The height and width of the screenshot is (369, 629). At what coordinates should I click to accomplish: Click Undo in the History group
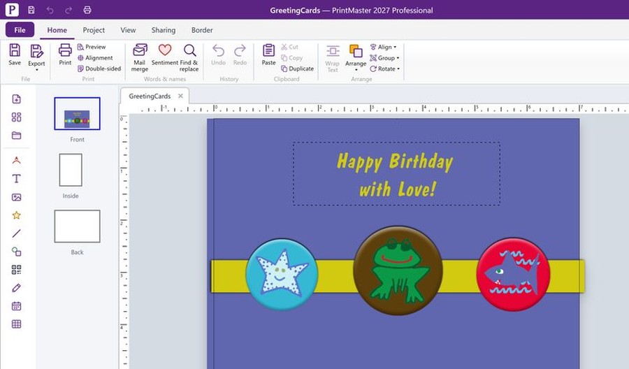click(x=218, y=55)
